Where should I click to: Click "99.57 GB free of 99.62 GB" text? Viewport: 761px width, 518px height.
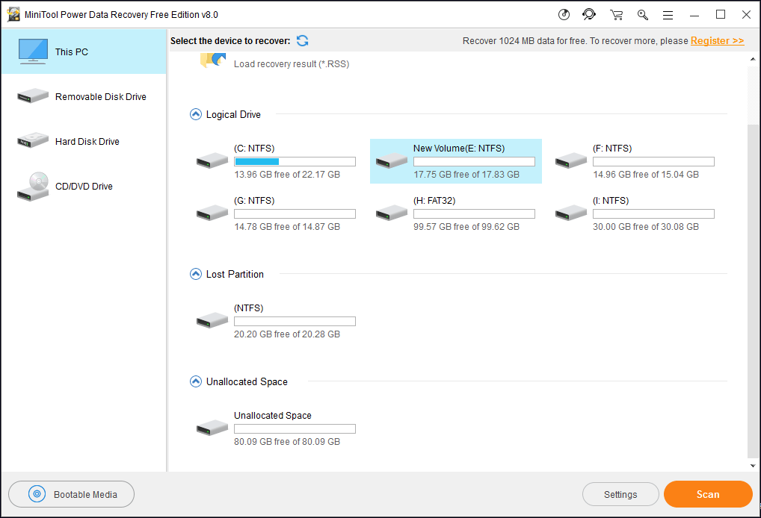[466, 227]
